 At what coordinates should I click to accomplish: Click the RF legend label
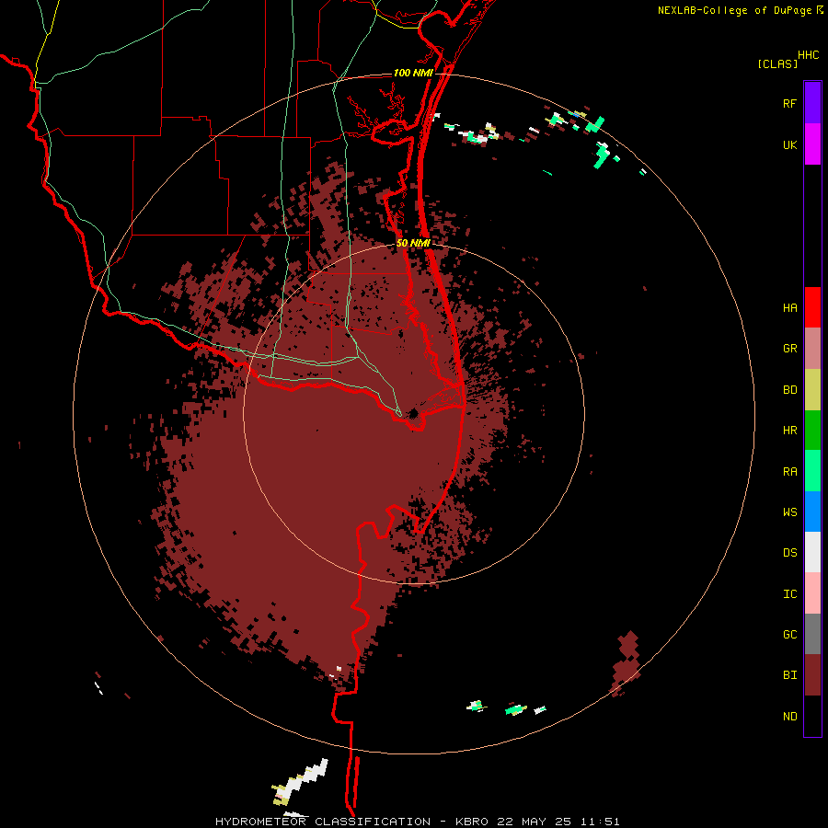[x=789, y=103]
